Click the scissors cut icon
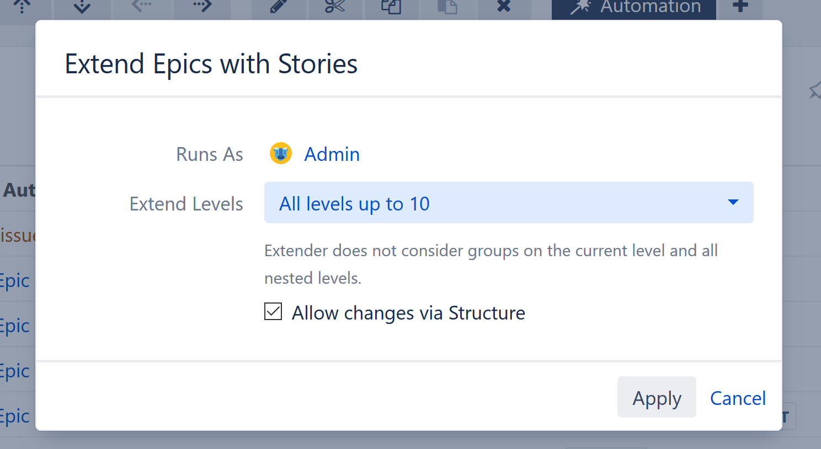This screenshot has height=449, width=821. click(x=334, y=7)
